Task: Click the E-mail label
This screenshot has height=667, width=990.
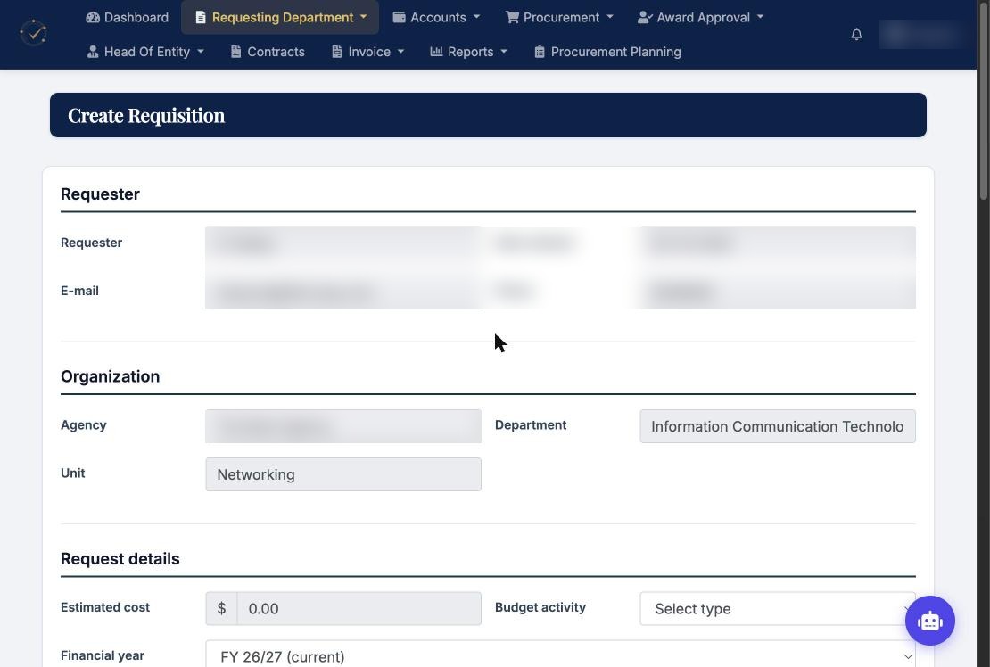Action: (x=79, y=291)
